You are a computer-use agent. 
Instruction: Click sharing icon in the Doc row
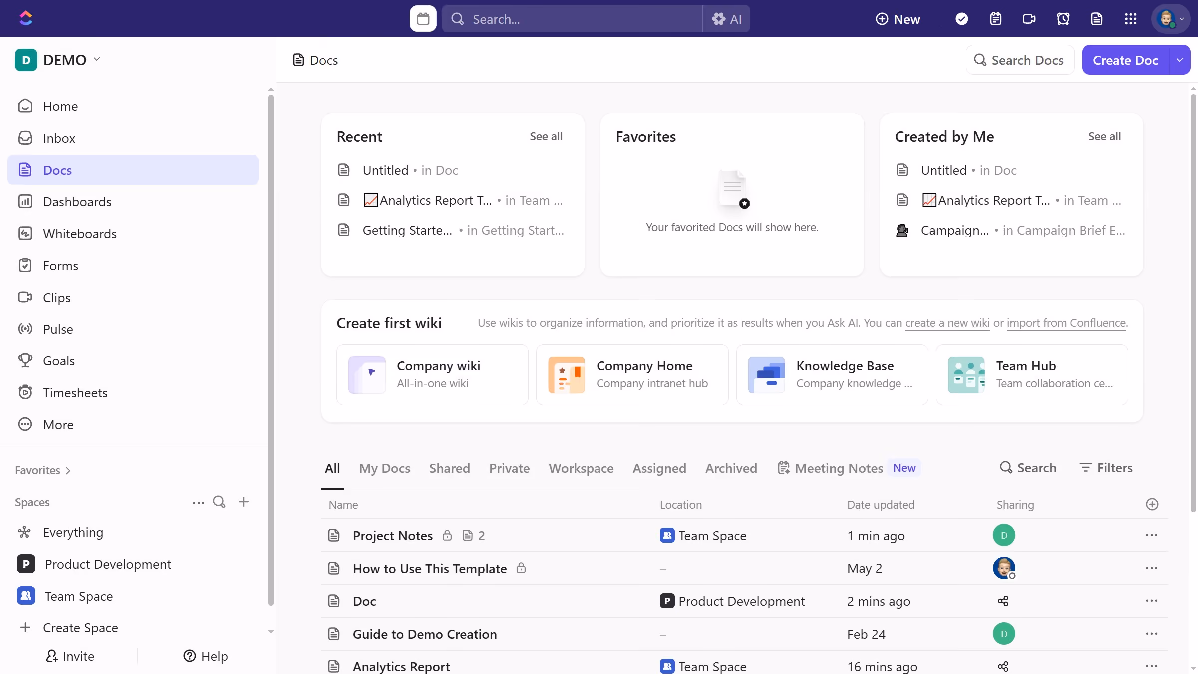coord(1003,601)
